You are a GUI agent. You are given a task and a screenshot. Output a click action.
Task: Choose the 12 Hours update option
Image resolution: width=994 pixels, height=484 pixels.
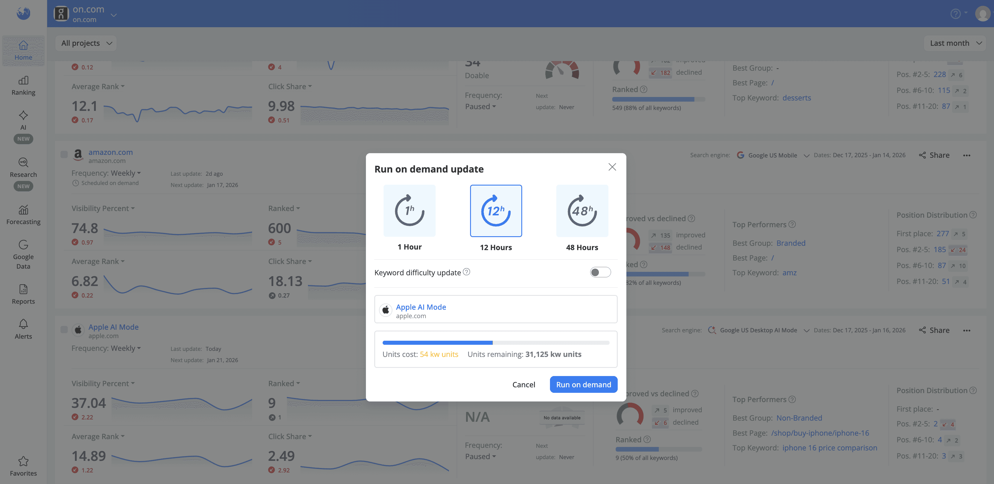496,211
